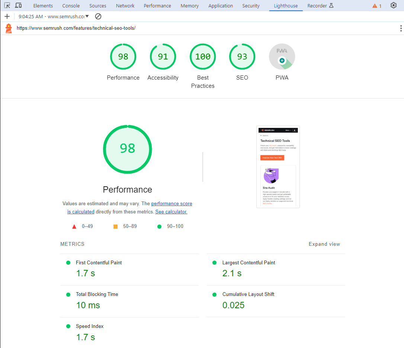Click the page screenshot thumbnail

(x=278, y=167)
